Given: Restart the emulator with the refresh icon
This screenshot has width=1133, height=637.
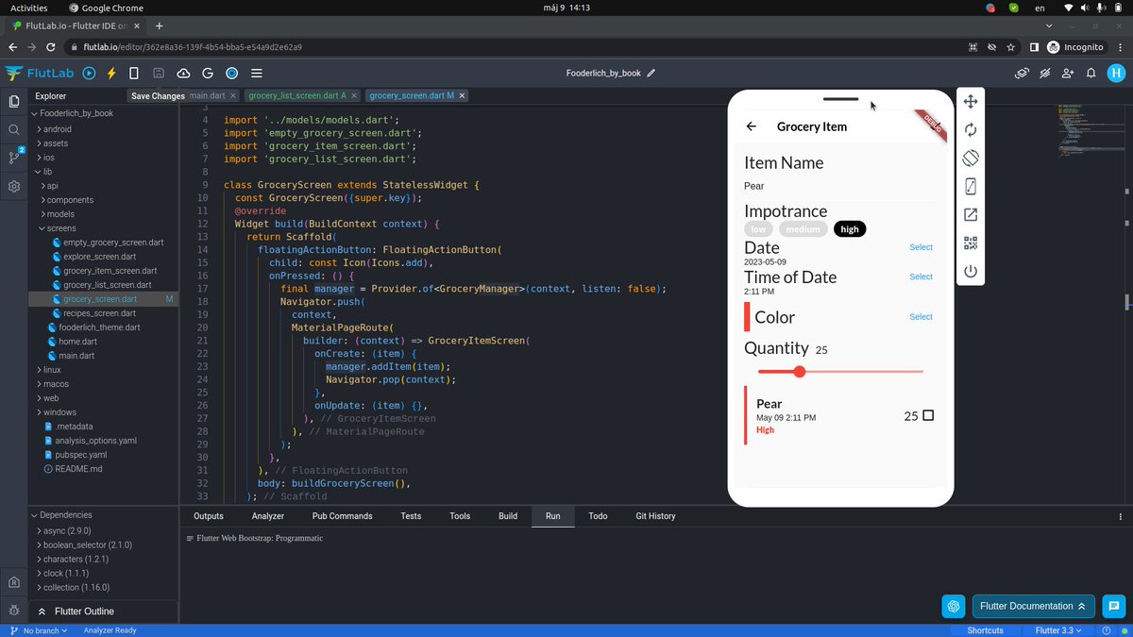Looking at the screenshot, I should coord(971,130).
